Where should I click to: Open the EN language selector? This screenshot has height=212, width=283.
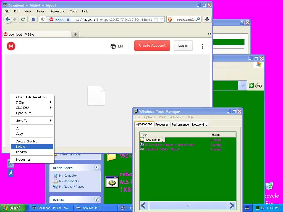(x=117, y=46)
